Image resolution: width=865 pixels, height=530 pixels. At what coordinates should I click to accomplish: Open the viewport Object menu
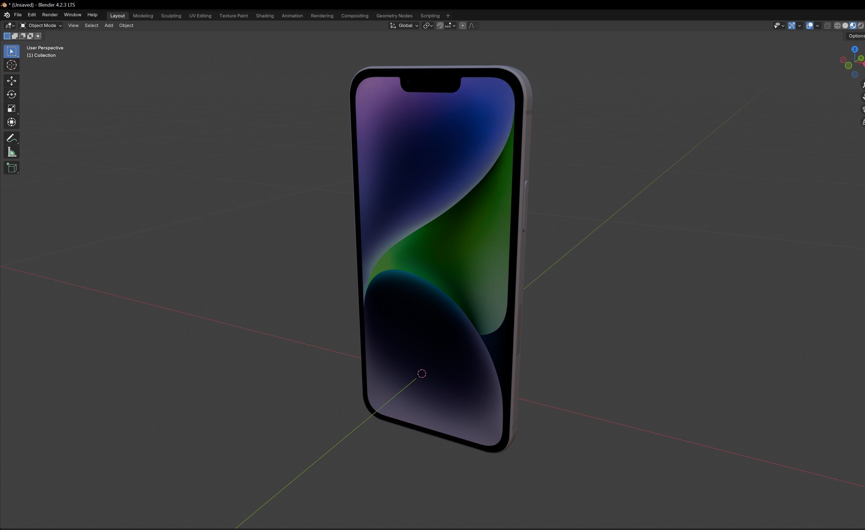click(126, 26)
